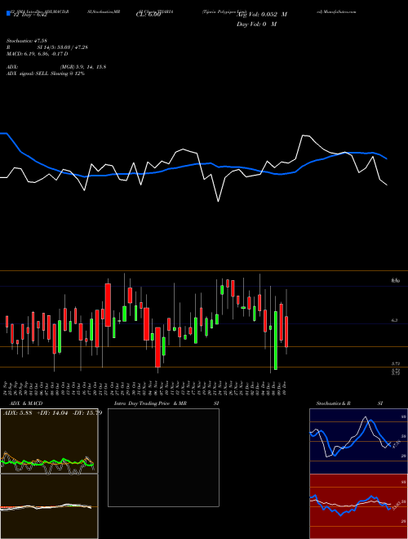
Task: Open the red RSI chart panel
Action: pyautogui.click(x=358, y=506)
